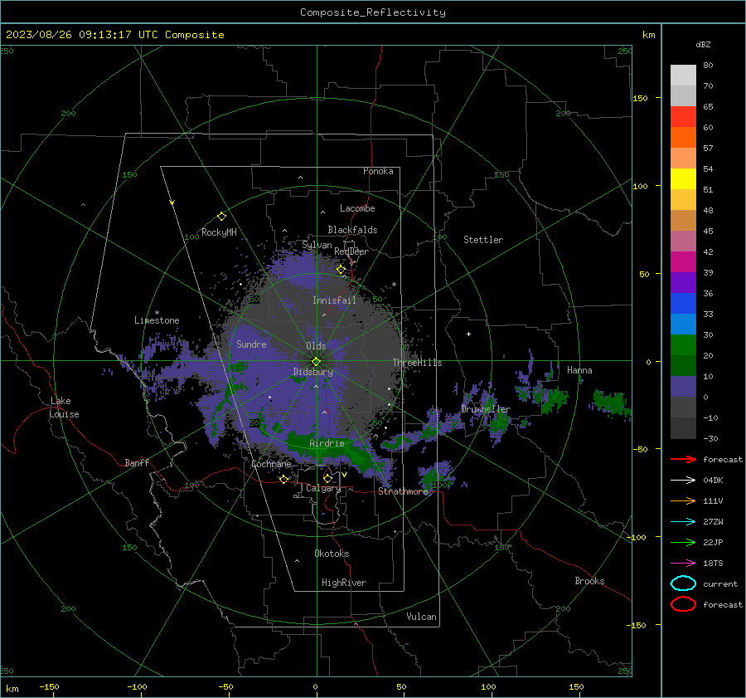Click the HighRiver label
Viewport: 746px width, 698px height.
click(344, 583)
